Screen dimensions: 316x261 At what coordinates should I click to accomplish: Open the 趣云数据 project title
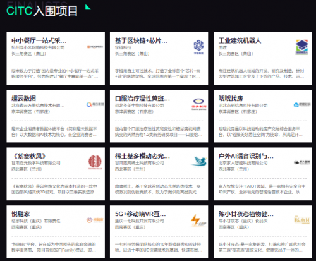(24, 99)
